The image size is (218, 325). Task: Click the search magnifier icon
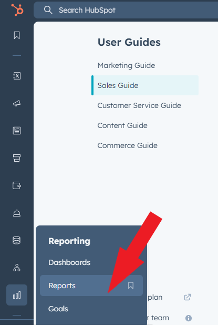48,10
